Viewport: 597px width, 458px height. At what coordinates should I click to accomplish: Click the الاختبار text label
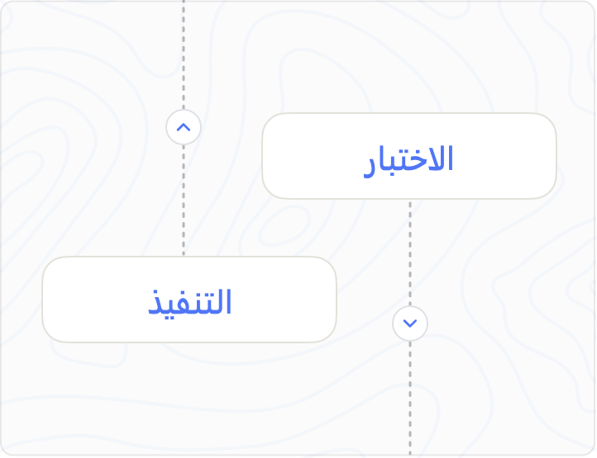pos(409,158)
